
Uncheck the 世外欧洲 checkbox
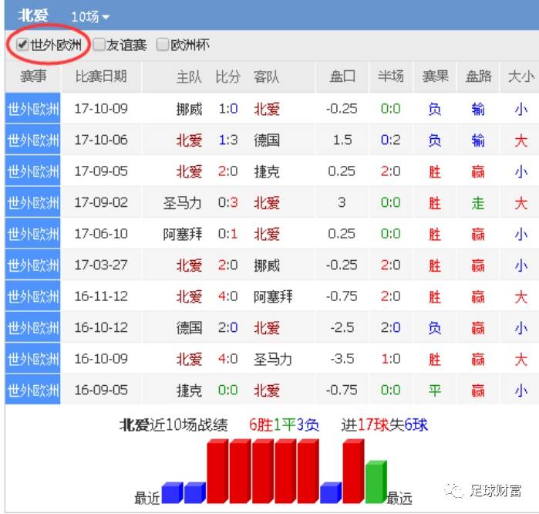point(22,45)
